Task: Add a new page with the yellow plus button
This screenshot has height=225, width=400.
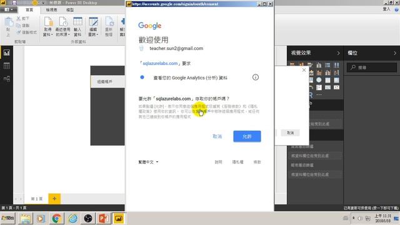Action: click(54, 199)
